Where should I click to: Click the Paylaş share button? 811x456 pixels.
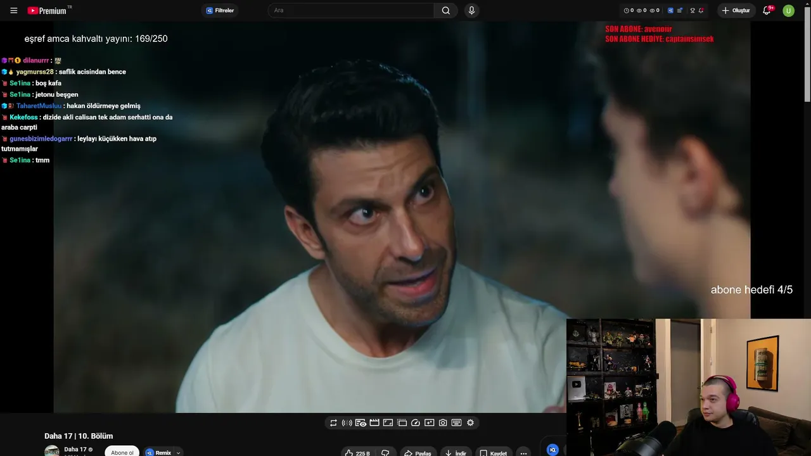[x=418, y=452]
